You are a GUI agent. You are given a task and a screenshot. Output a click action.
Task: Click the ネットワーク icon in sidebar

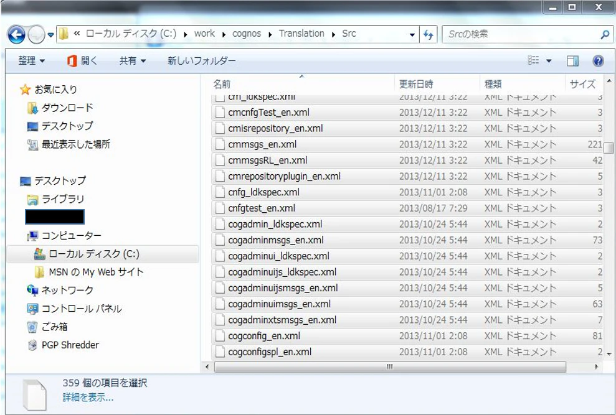[32, 290]
